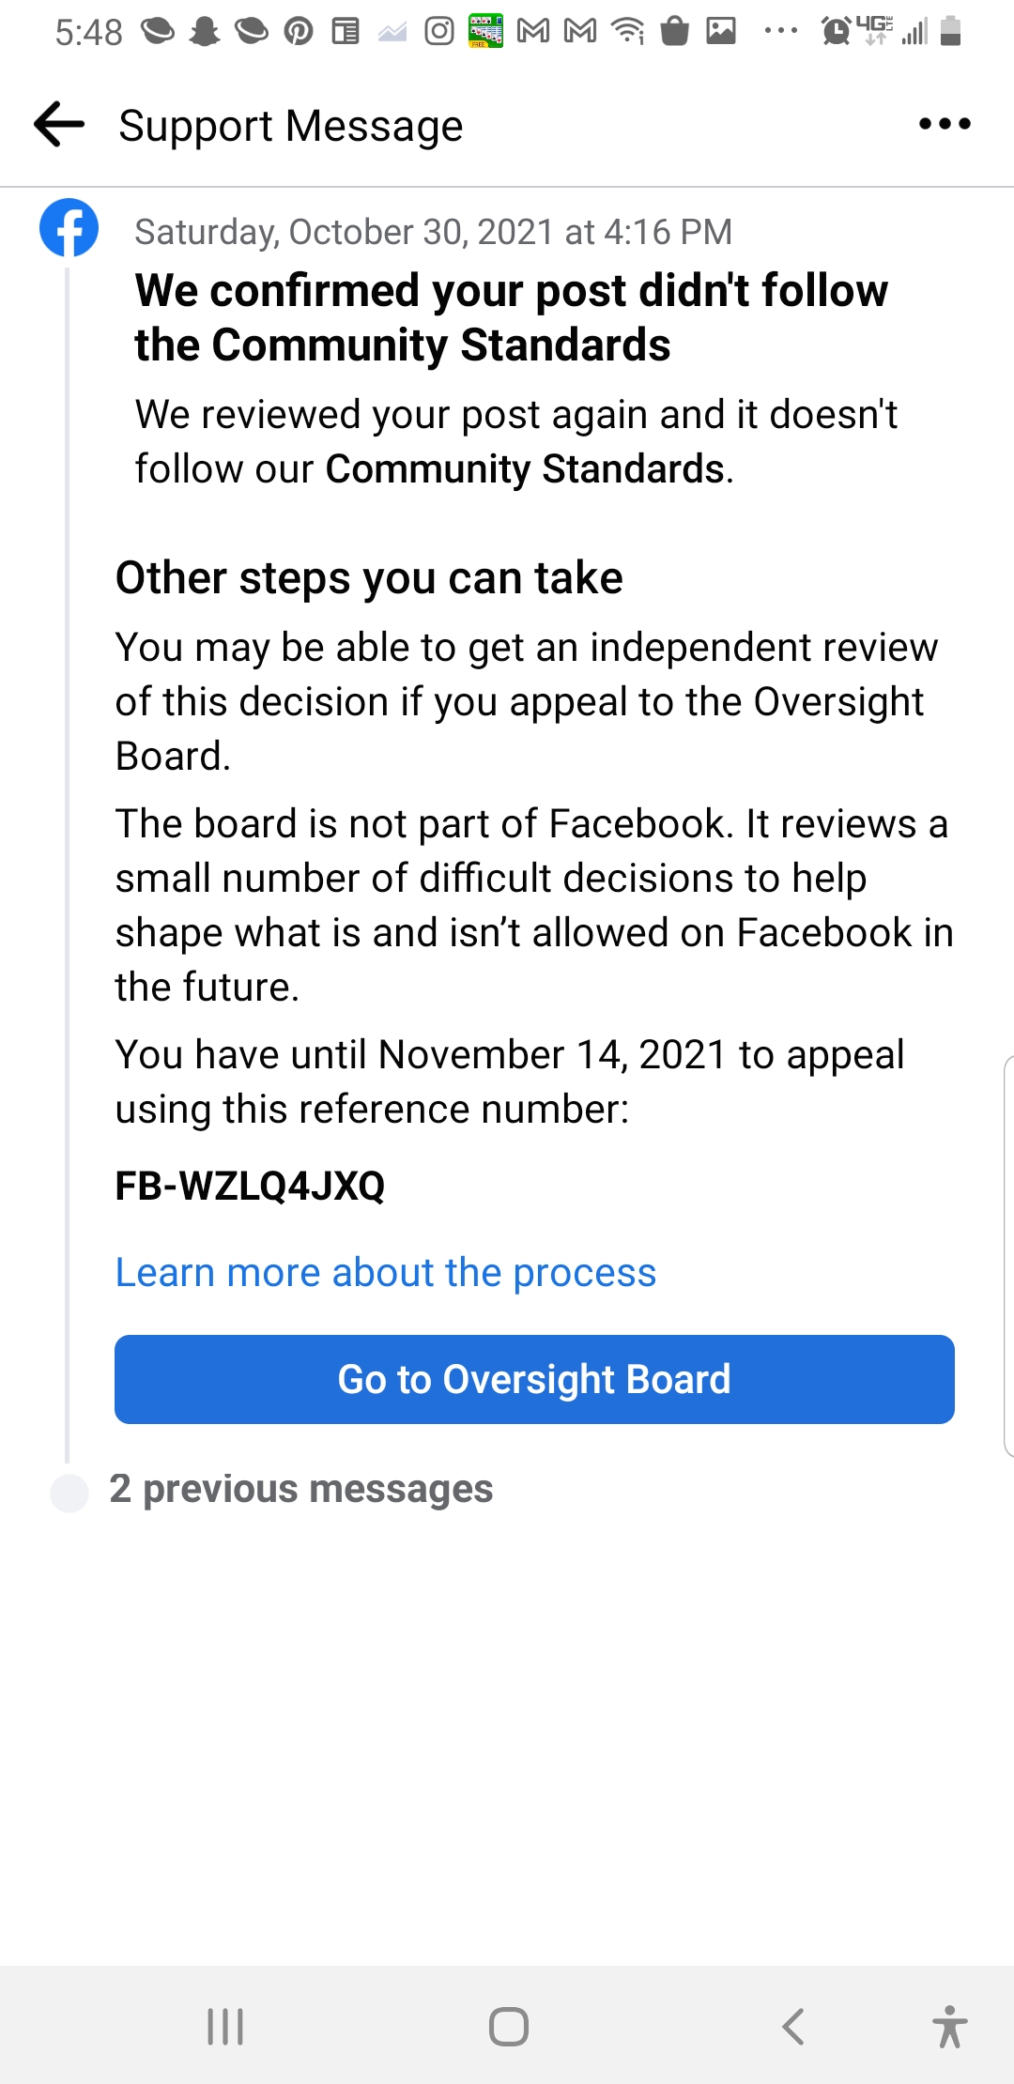This screenshot has width=1014, height=2084.
Task: Tap the Facebook logo beside the message
Action: [69, 228]
